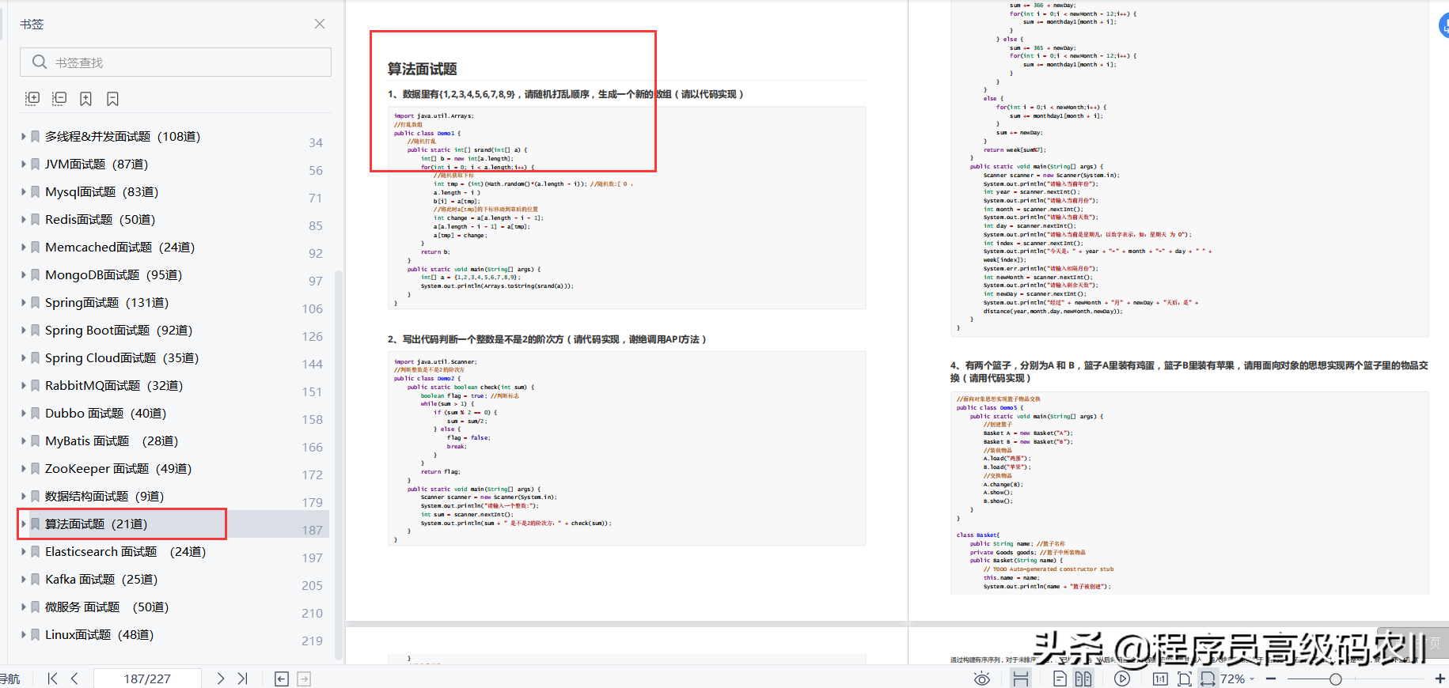This screenshot has width=1449, height=688.
Task: Switch to two-page view
Action: [1083, 679]
